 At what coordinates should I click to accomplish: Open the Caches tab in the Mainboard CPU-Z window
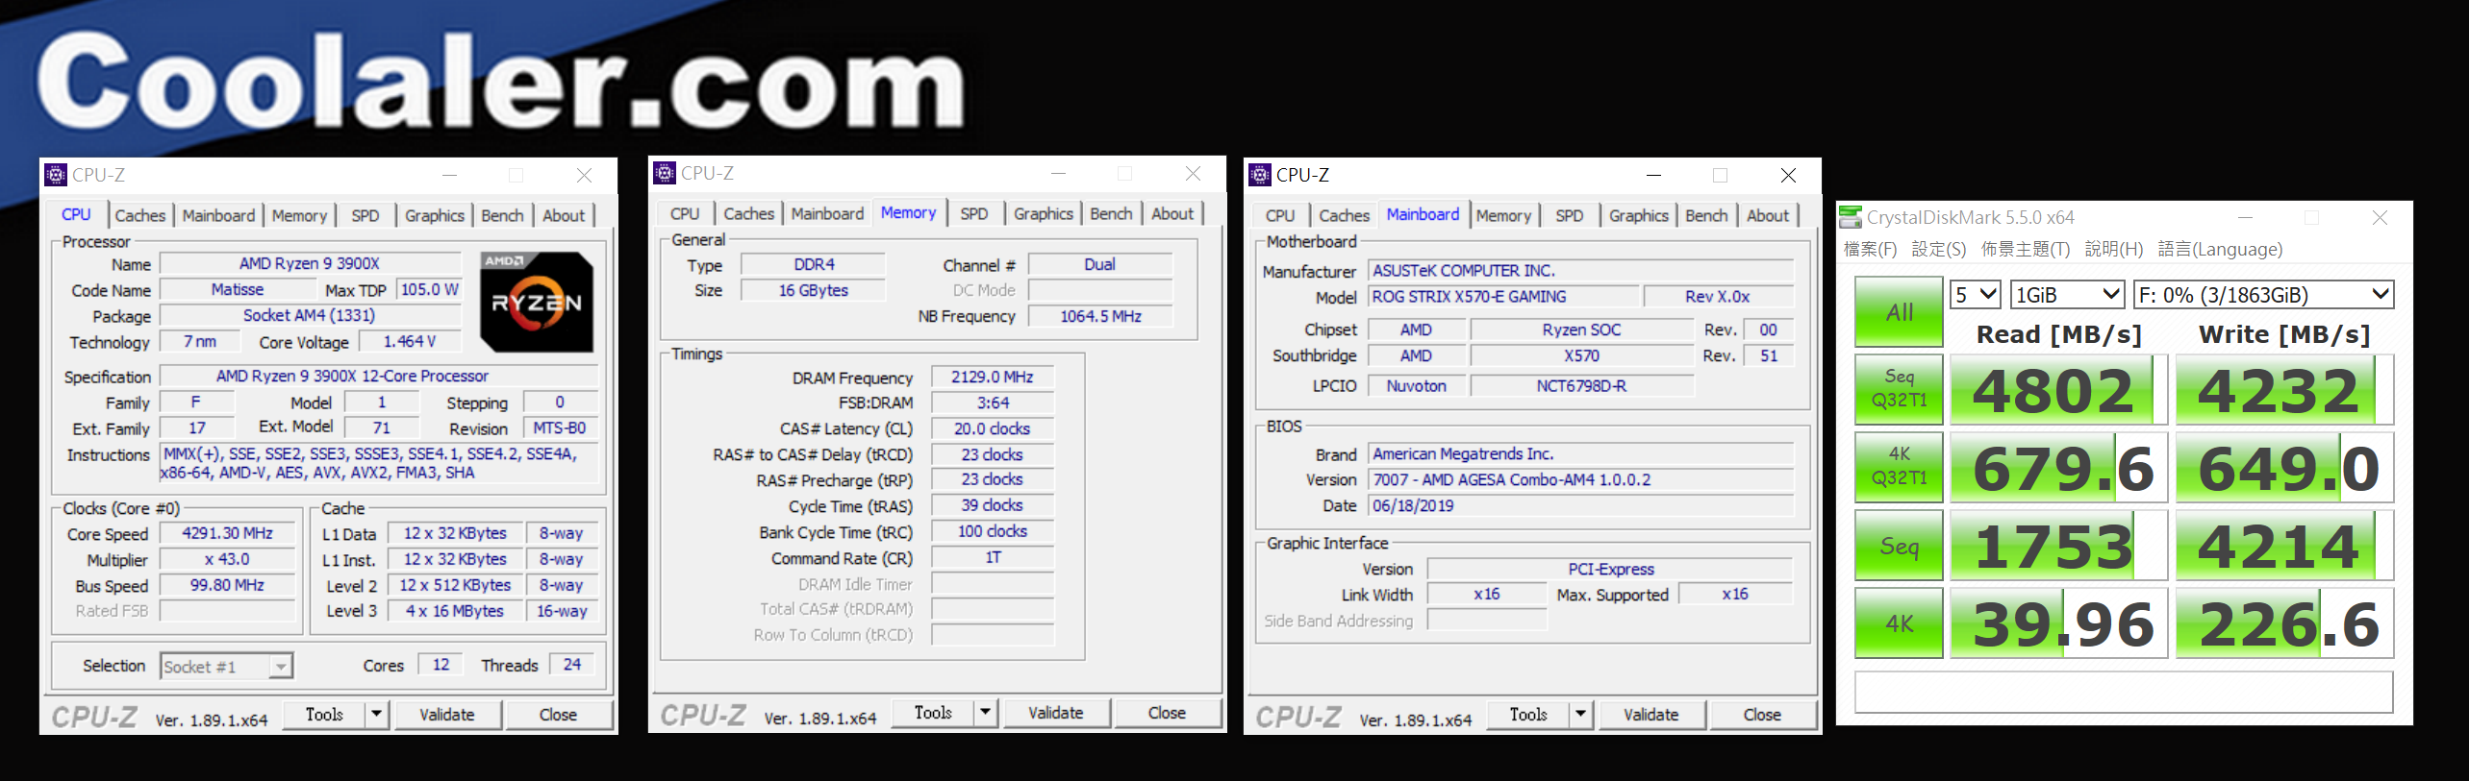pos(1344,215)
